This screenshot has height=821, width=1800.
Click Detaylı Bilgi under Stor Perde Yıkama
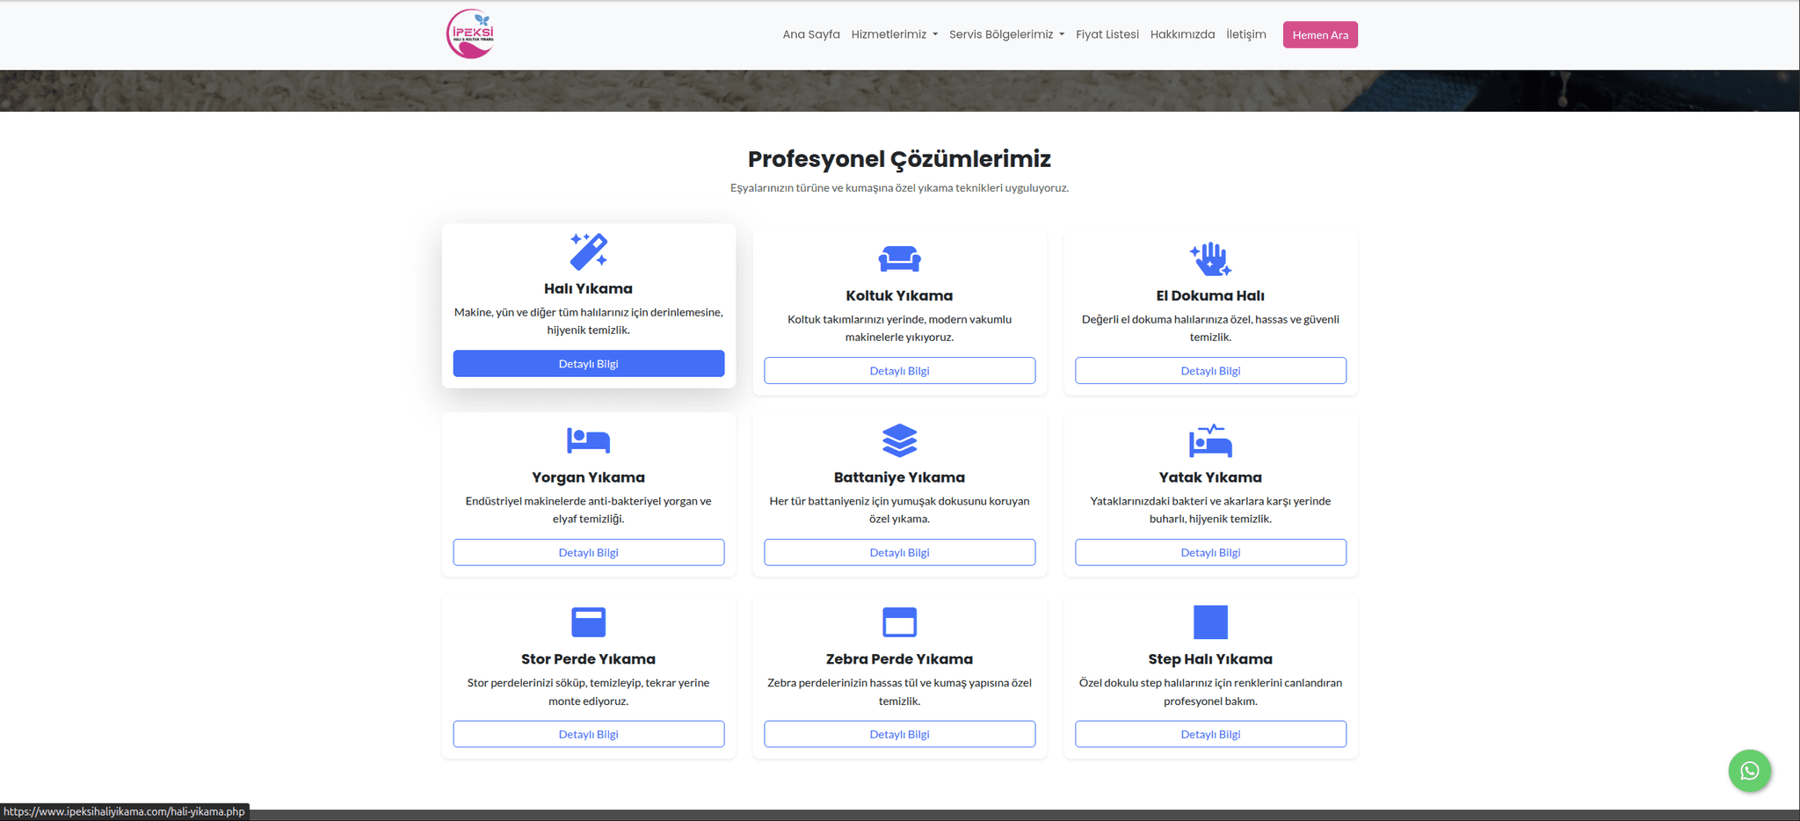coord(589,735)
